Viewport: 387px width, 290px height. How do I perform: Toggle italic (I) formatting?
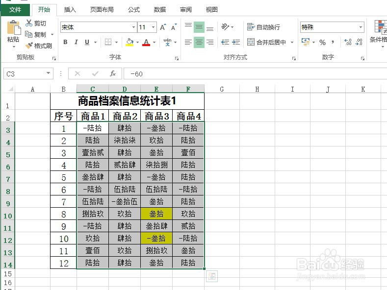[x=76, y=42]
